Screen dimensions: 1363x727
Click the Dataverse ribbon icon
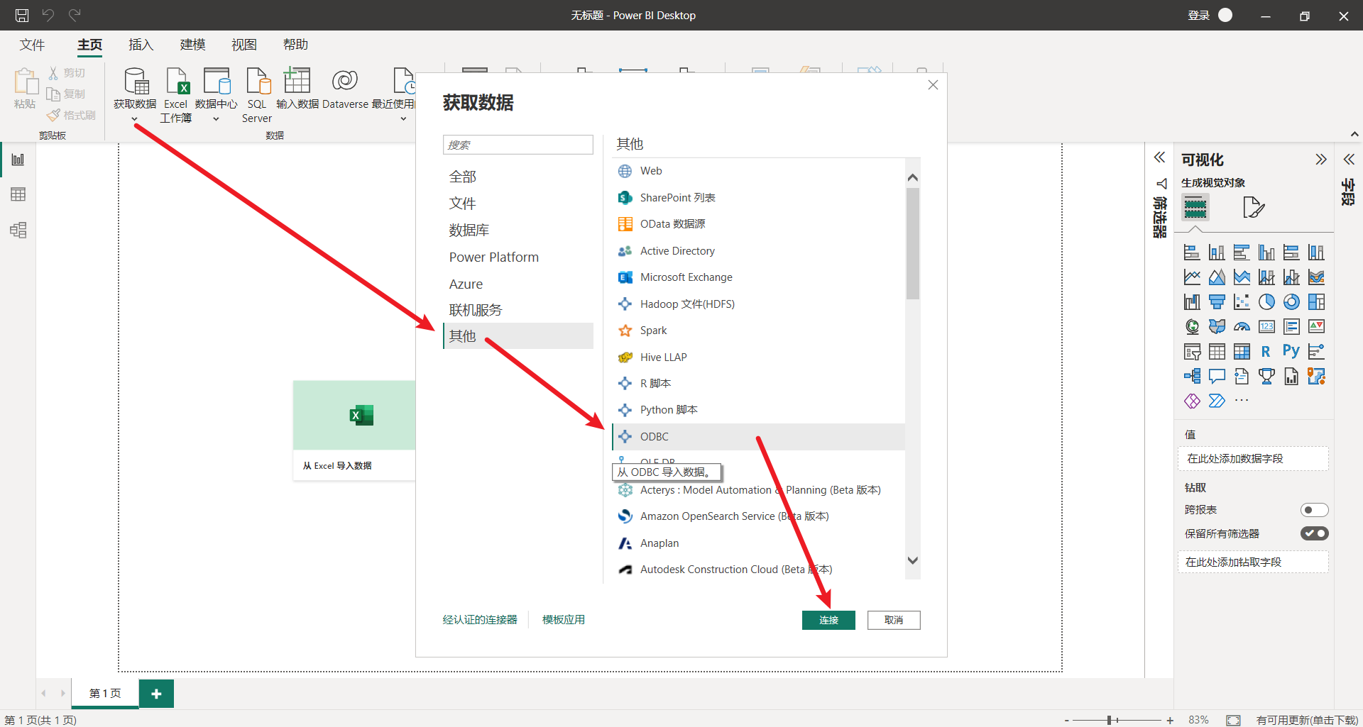coord(345,82)
